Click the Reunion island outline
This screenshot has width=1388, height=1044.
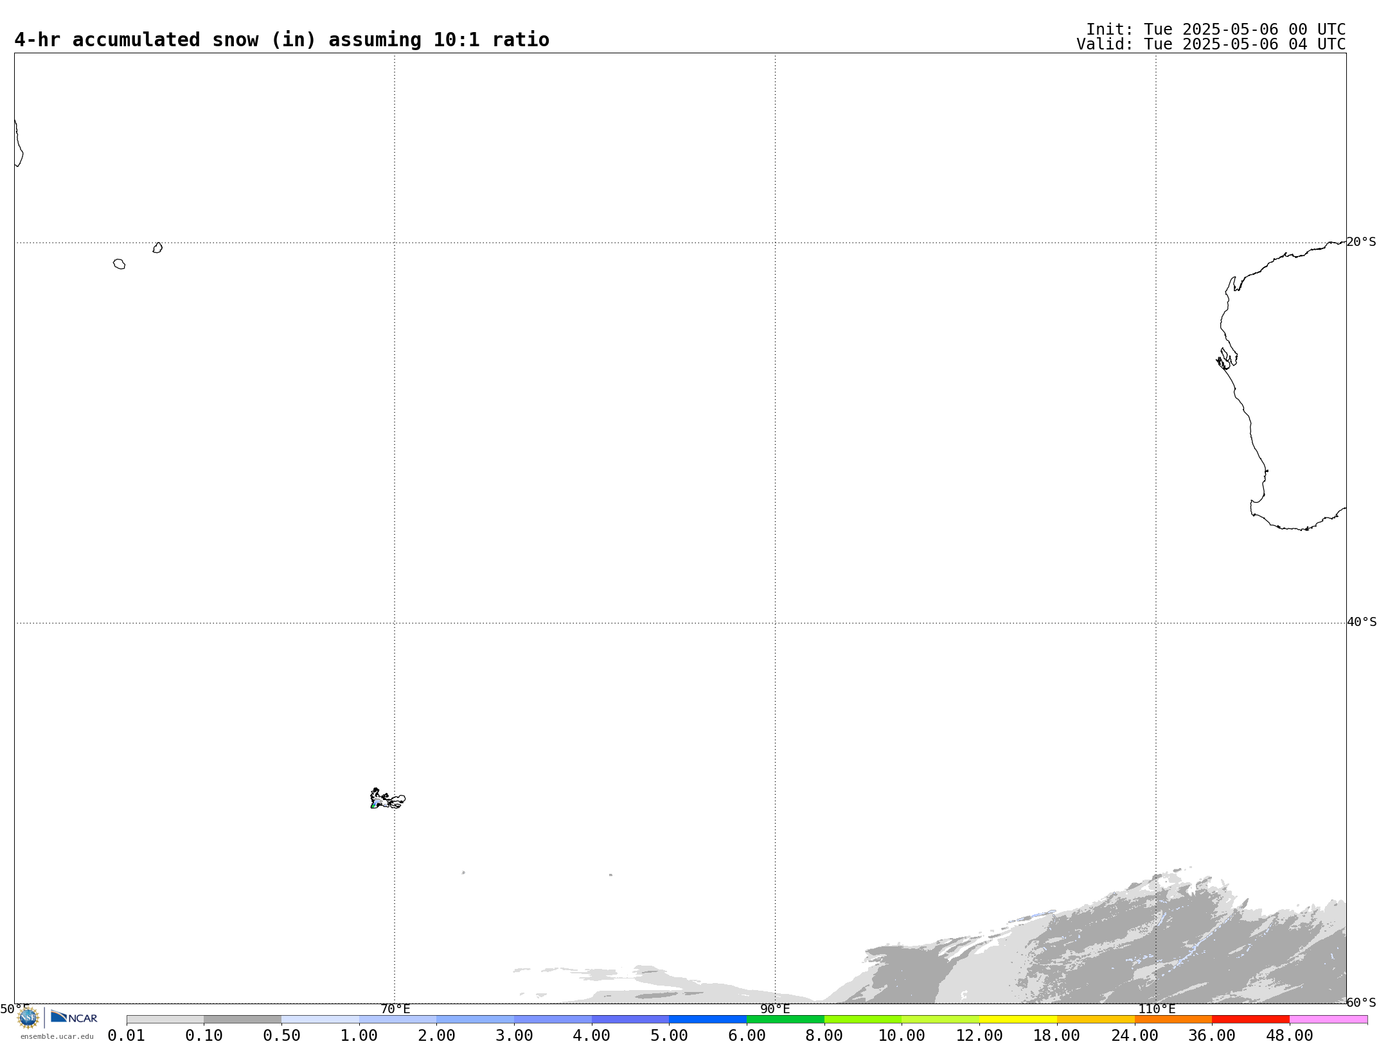pos(119,264)
